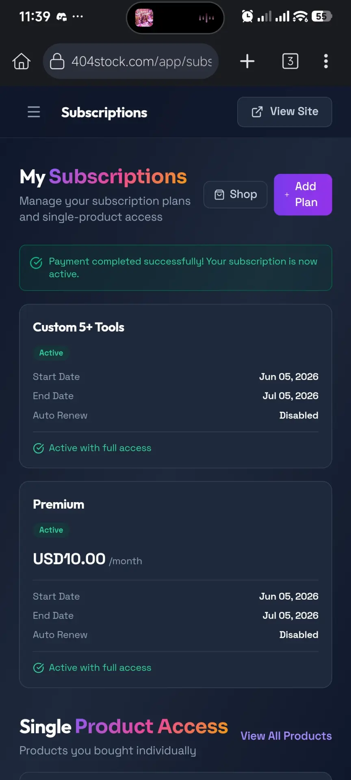Tap the browser home icon
The height and width of the screenshot is (780, 351).
click(x=22, y=61)
